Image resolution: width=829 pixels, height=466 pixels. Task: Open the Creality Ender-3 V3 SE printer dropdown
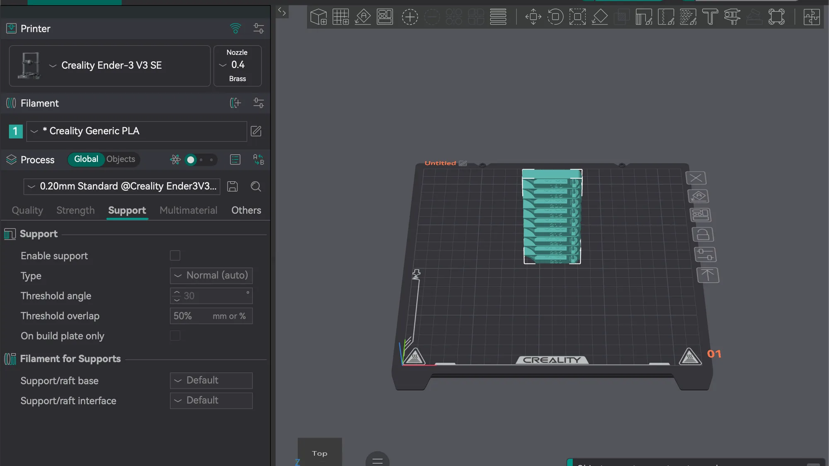(110, 66)
